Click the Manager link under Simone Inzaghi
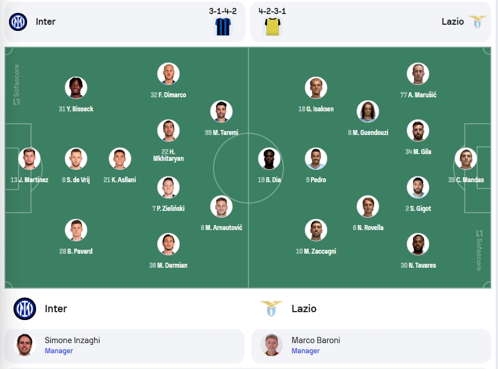498x369 pixels. (x=59, y=351)
